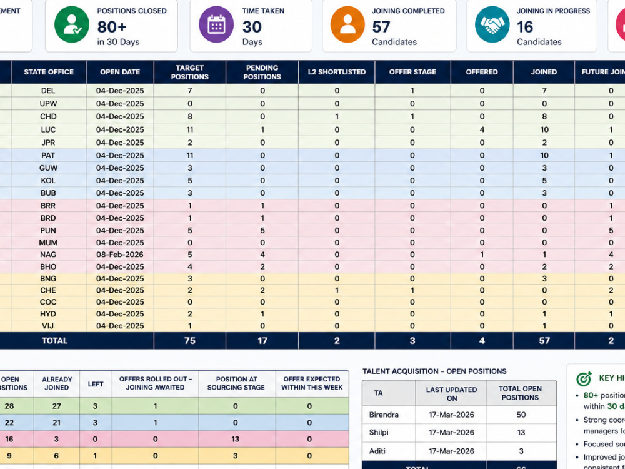The width and height of the screenshot is (625, 469).
Task: Click the total joined value 57 in table
Action: pyautogui.click(x=544, y=341)
